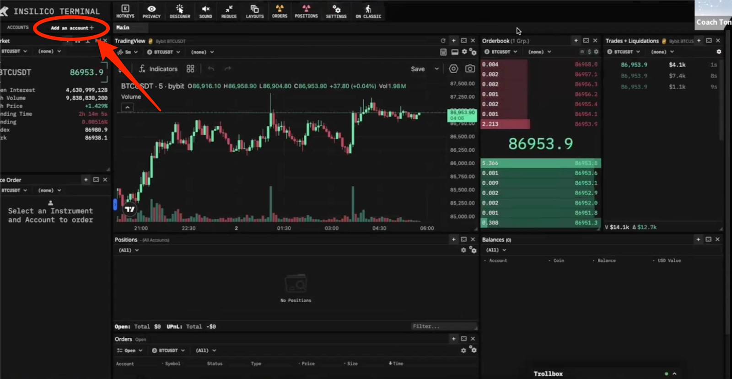Refresh the TradingView widget
This screenshot has width=732, height=379.
(x=443, y=41)
